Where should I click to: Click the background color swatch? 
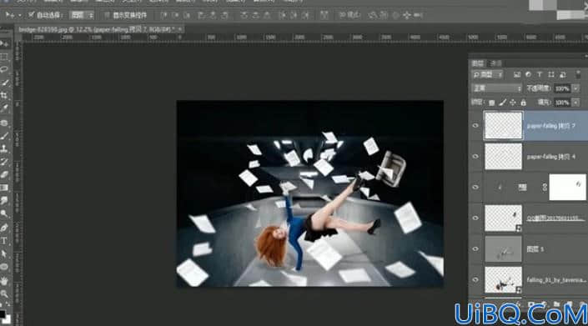click(x=8, y=319)
